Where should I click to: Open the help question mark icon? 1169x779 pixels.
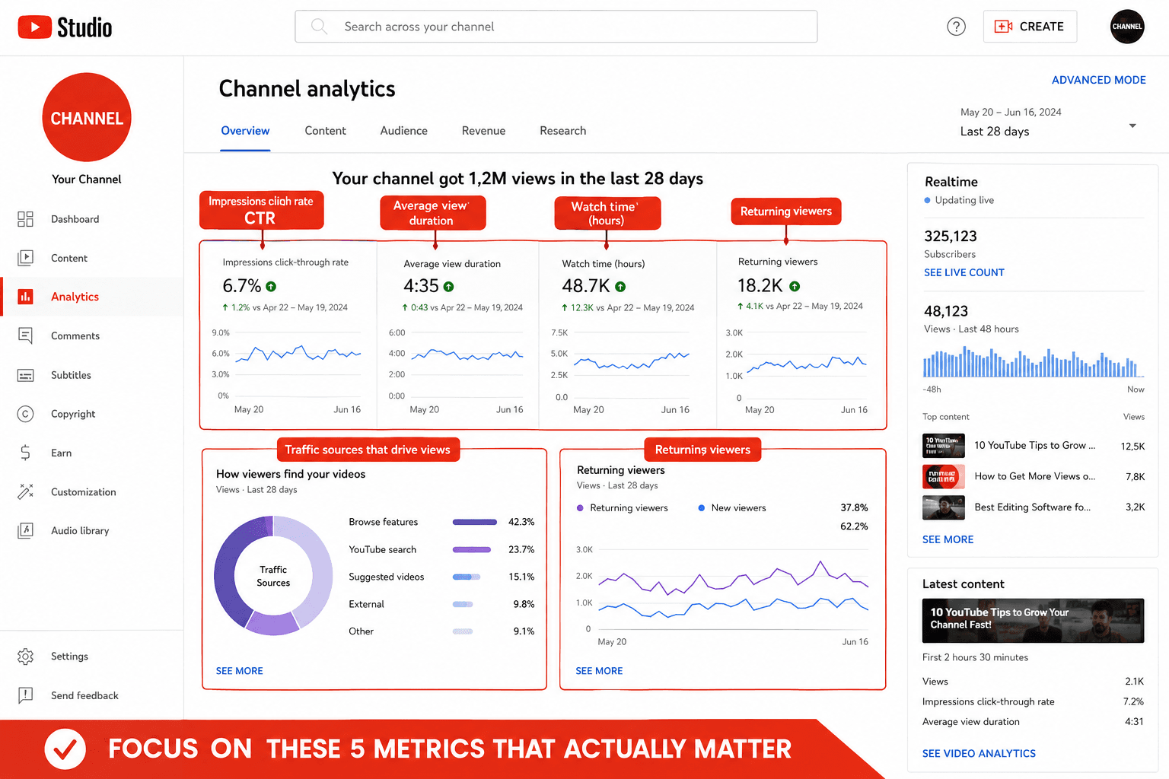956,27
